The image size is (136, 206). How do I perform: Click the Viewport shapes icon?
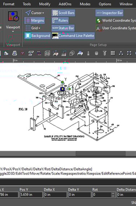13,16
